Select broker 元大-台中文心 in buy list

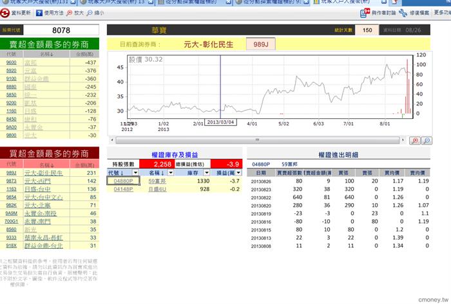point(43,197)
